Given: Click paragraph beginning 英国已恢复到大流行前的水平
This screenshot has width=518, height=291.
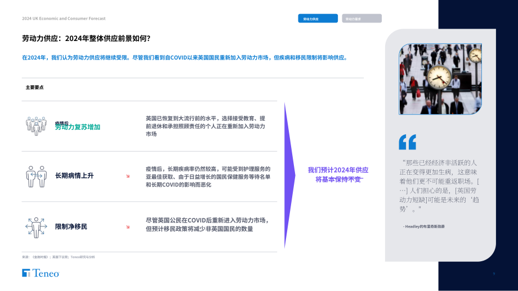Looking at the screenshot, I should (206, 126).
